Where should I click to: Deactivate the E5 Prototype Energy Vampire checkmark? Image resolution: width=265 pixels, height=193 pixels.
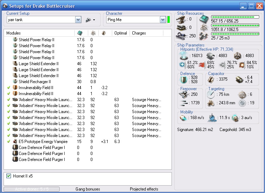coord(8,142)
